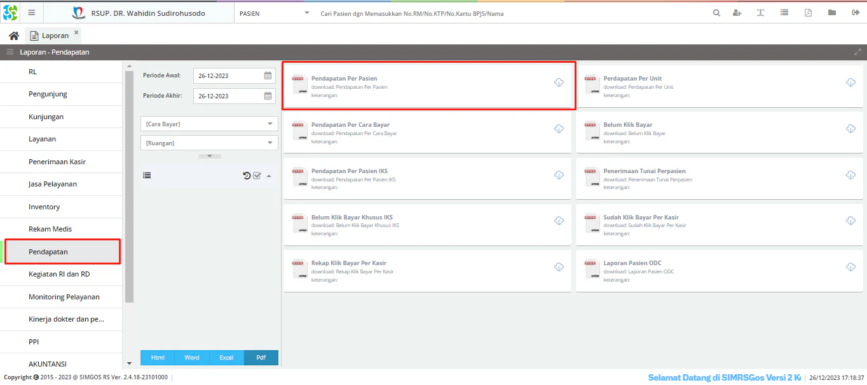Select Layanan in the report sidebar

(x=61, y=139)
